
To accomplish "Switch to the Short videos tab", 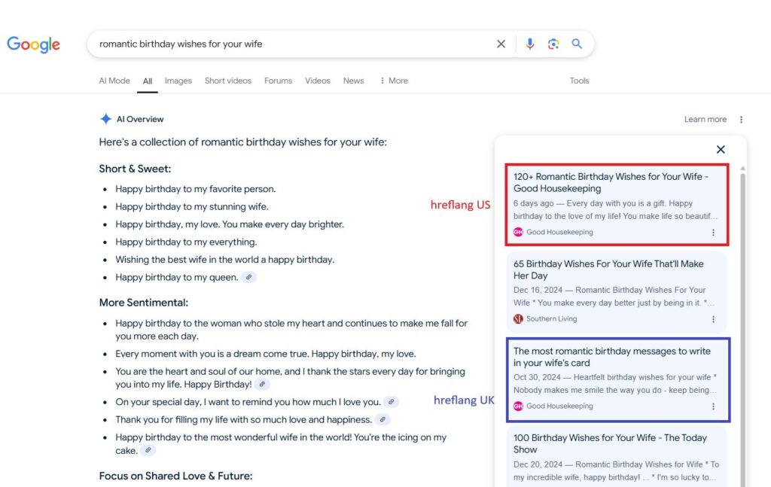I will tap(227, 81).
